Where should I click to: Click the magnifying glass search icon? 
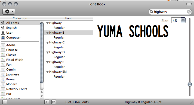coord(152,12)
